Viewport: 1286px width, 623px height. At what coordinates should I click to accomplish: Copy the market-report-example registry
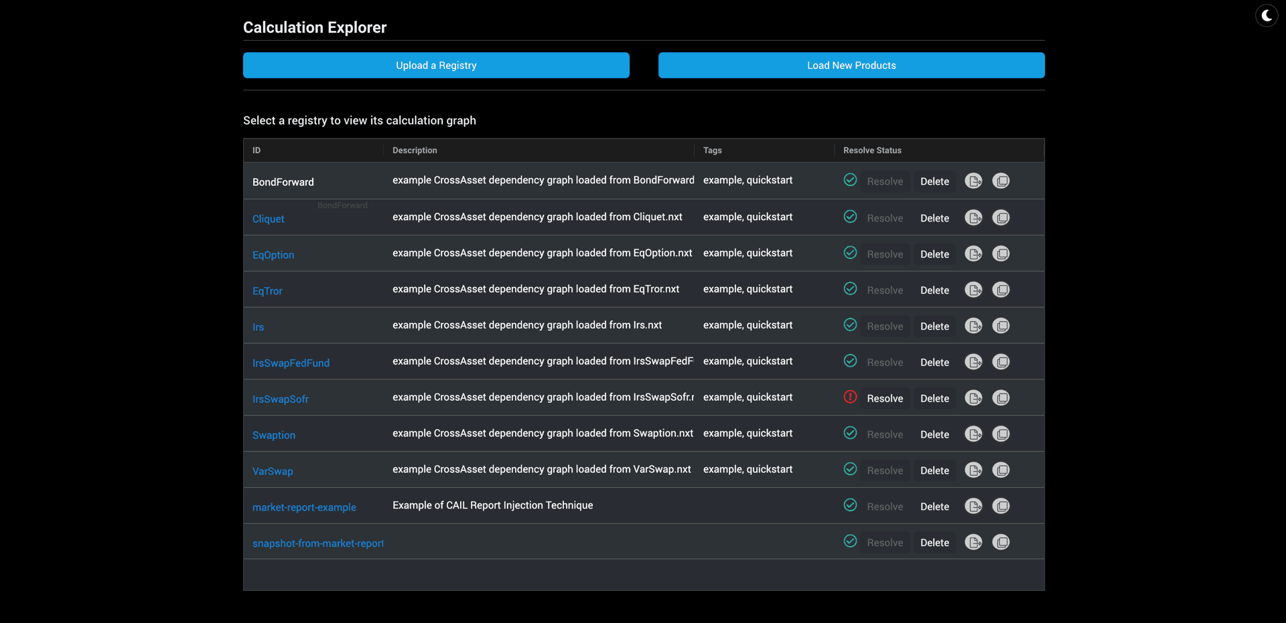pyautogui.click(x=1001, y=506)
